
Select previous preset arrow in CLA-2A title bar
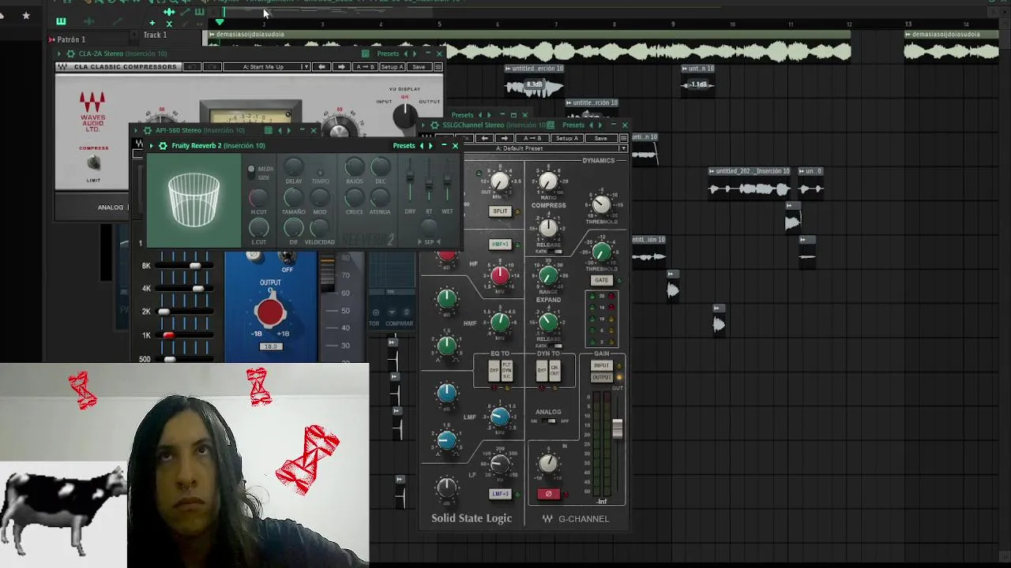(x=405, y=54)
